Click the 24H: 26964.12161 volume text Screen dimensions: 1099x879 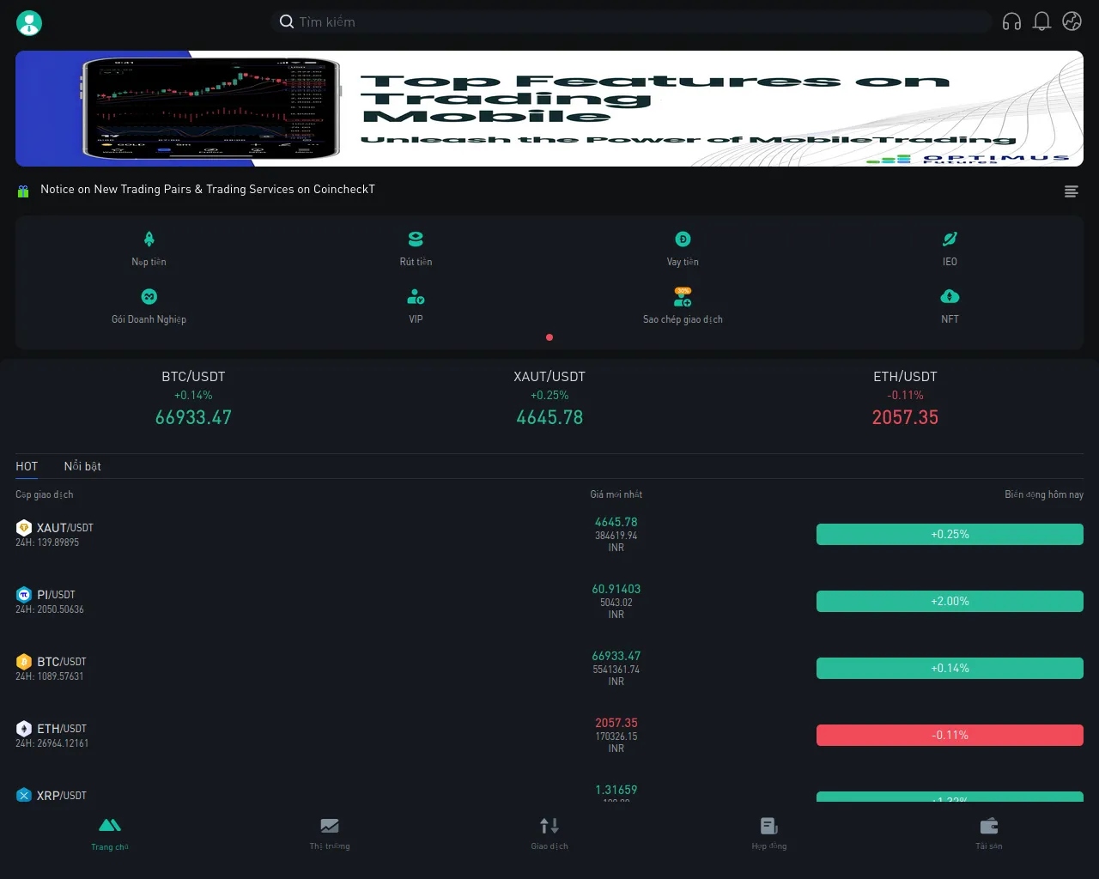(52, 743)
